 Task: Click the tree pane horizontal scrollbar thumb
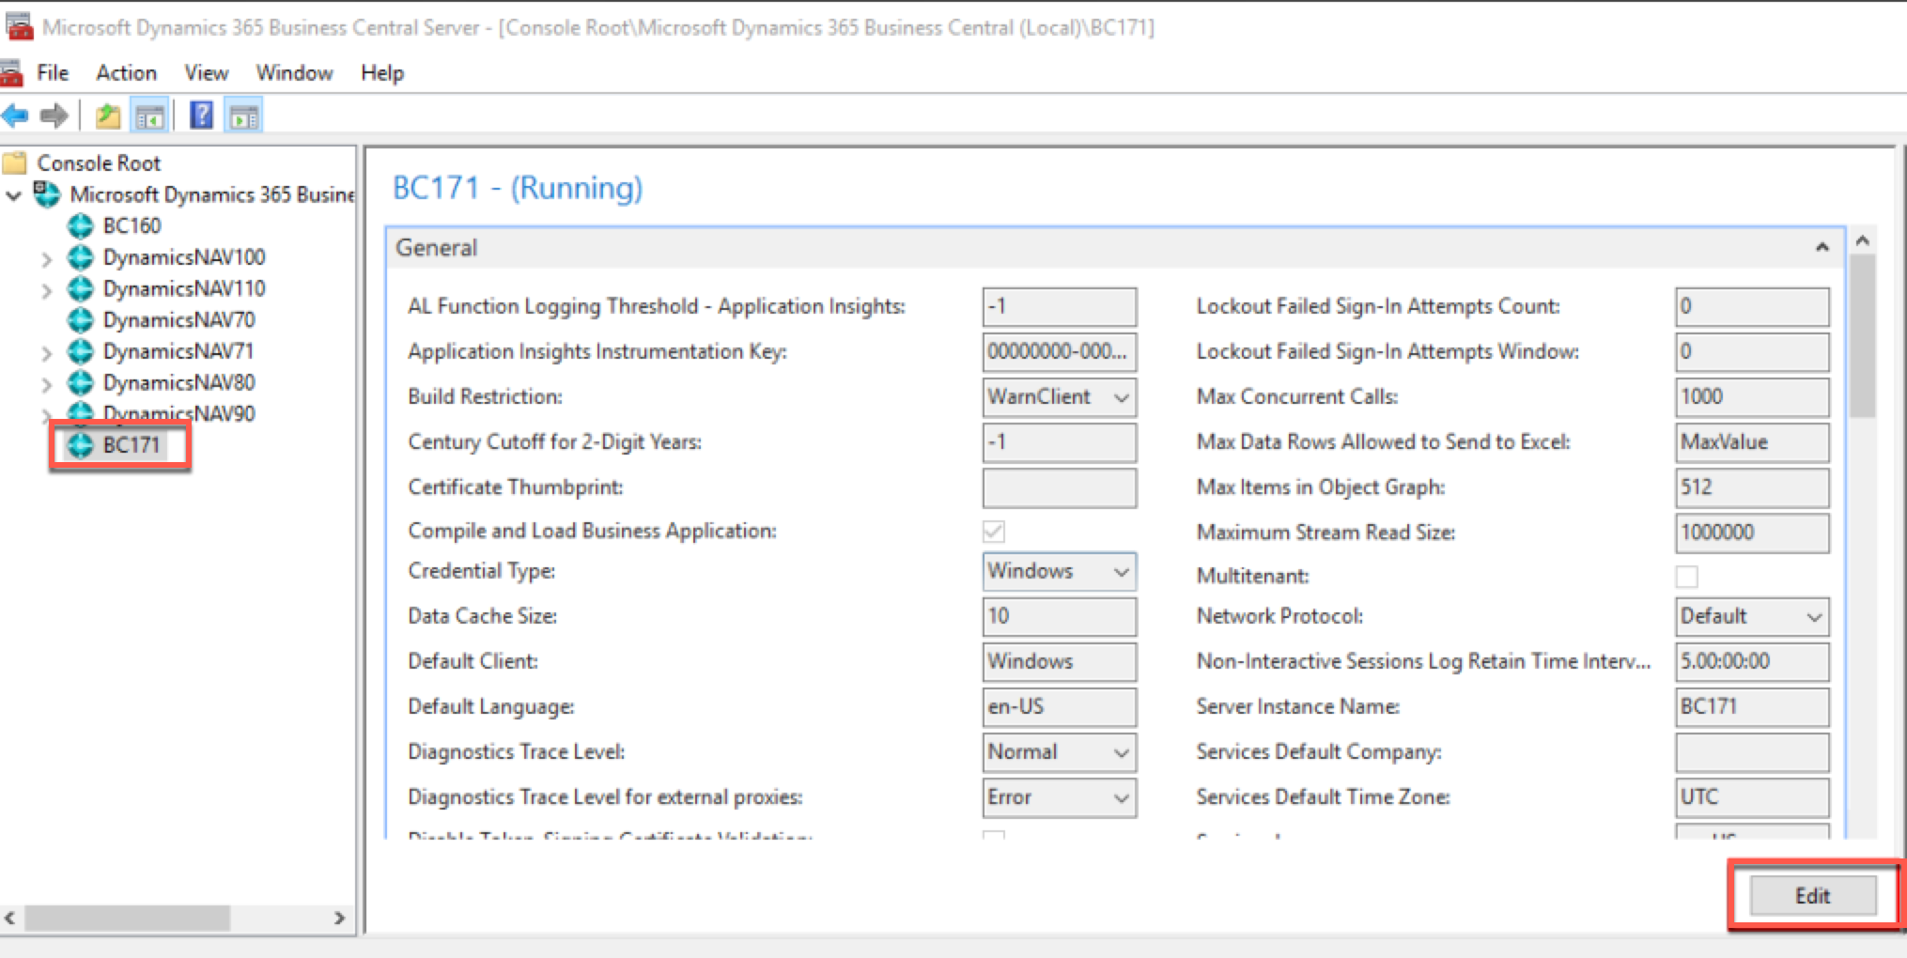(x=127, y=918)
